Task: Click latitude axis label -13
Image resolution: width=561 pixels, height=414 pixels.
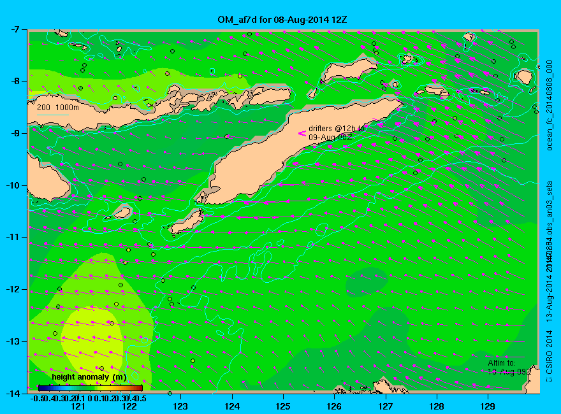Action: point(12,341)
